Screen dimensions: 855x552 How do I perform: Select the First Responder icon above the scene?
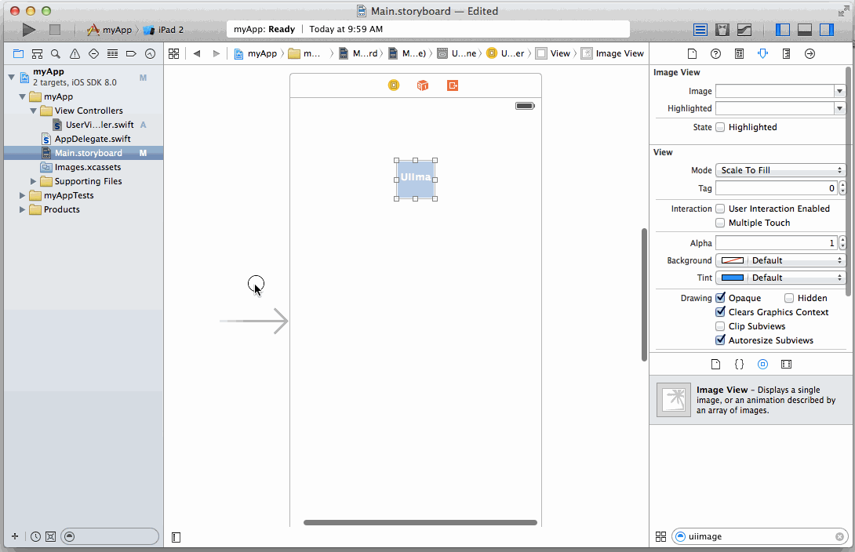click(x=422, y=85)
